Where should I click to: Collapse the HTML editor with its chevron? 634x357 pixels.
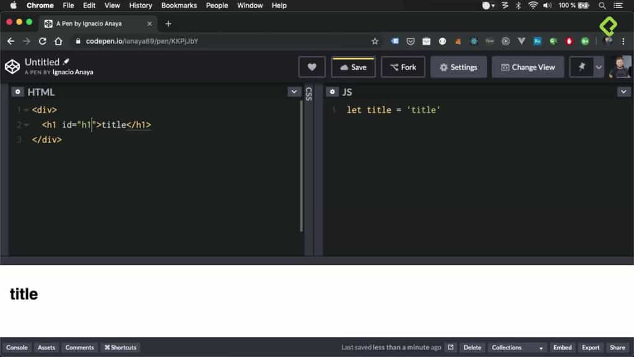[x=294, y=91]
